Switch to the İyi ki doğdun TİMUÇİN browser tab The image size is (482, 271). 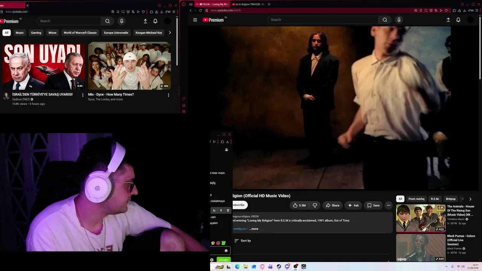tap(249, 4)
